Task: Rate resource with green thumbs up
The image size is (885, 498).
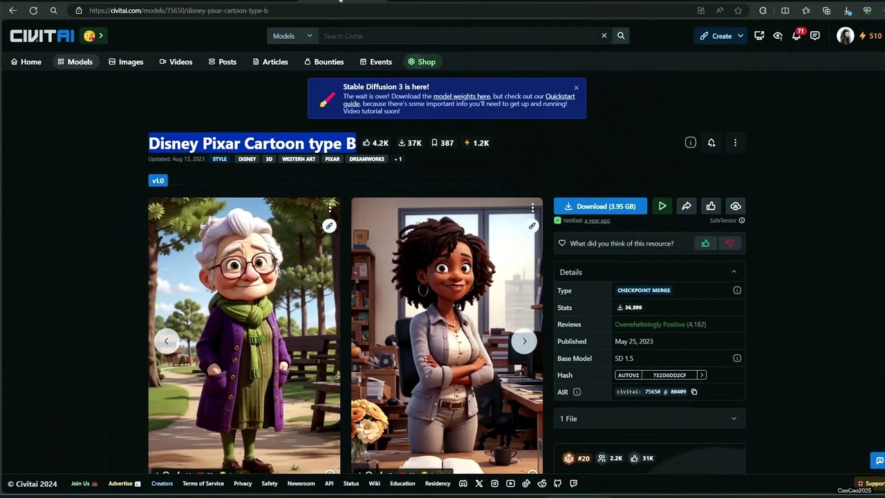Action: (x=705, y=243)
